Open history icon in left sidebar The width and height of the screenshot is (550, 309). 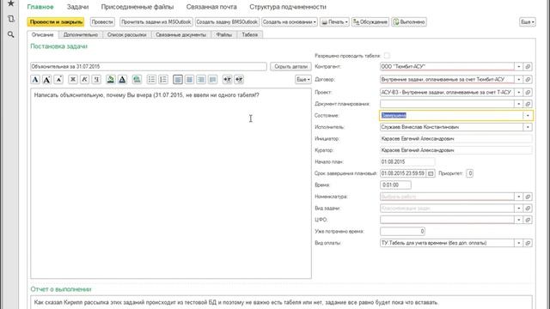pyautogui.click(x=11, y=19)
